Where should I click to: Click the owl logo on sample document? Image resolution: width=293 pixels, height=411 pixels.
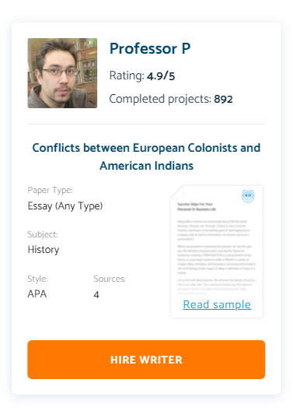click(x=248, y=196)
